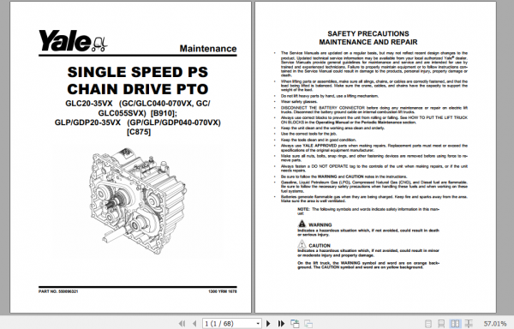Select the continuous facing layout icon
The height and width of the screenshot is (329, 514).
(x=469, y=324)
